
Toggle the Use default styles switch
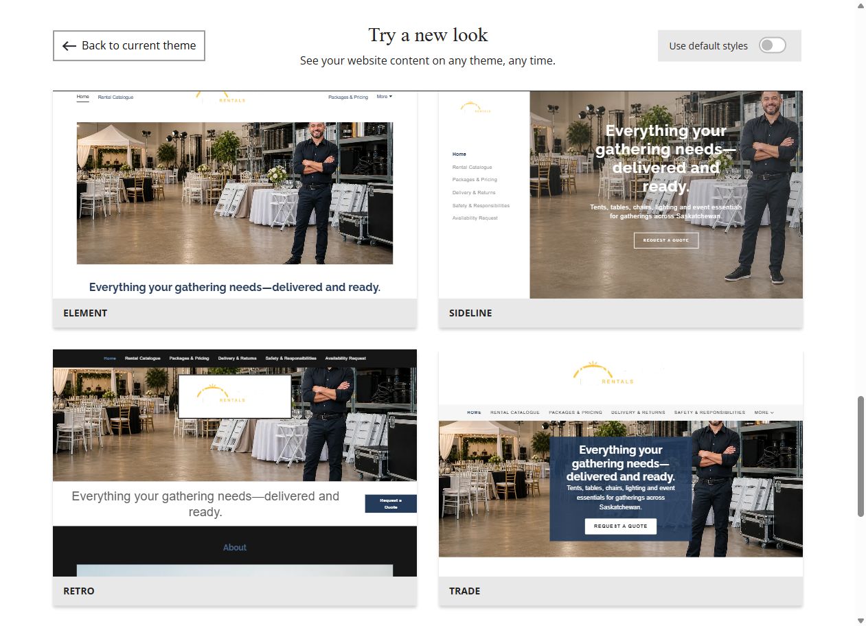tap(772, 45)
